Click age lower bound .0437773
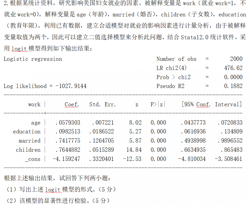This screenshot has height=205, width=250. coord(193,122)
